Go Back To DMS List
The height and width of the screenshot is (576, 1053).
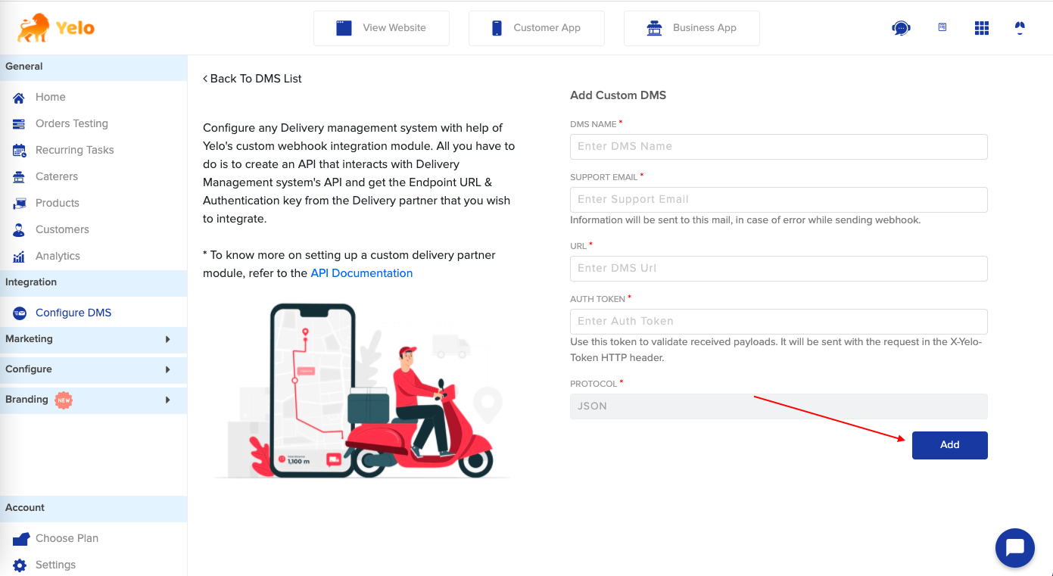coord(252,78)
